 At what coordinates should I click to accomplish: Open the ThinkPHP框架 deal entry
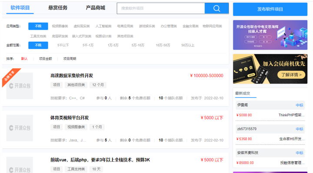291,115
